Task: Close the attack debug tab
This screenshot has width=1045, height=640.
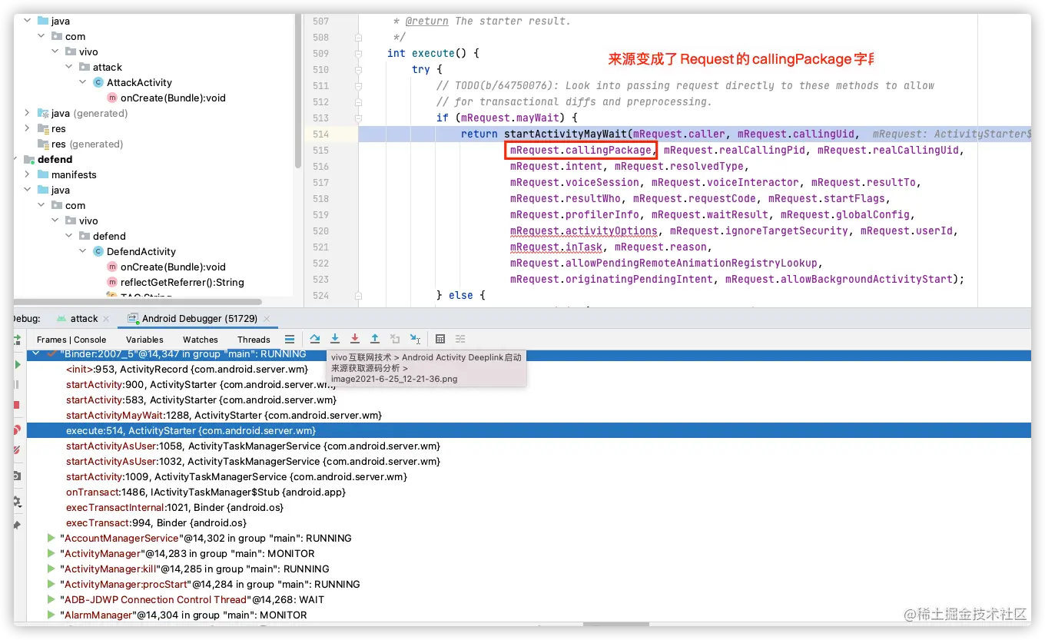Action: (106, 319)
